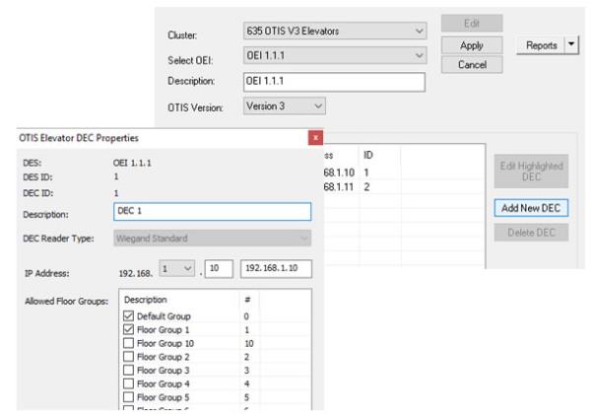Open the IP third octet dropdown
Screen dimensions: 594x414
[x=177, y=268]
